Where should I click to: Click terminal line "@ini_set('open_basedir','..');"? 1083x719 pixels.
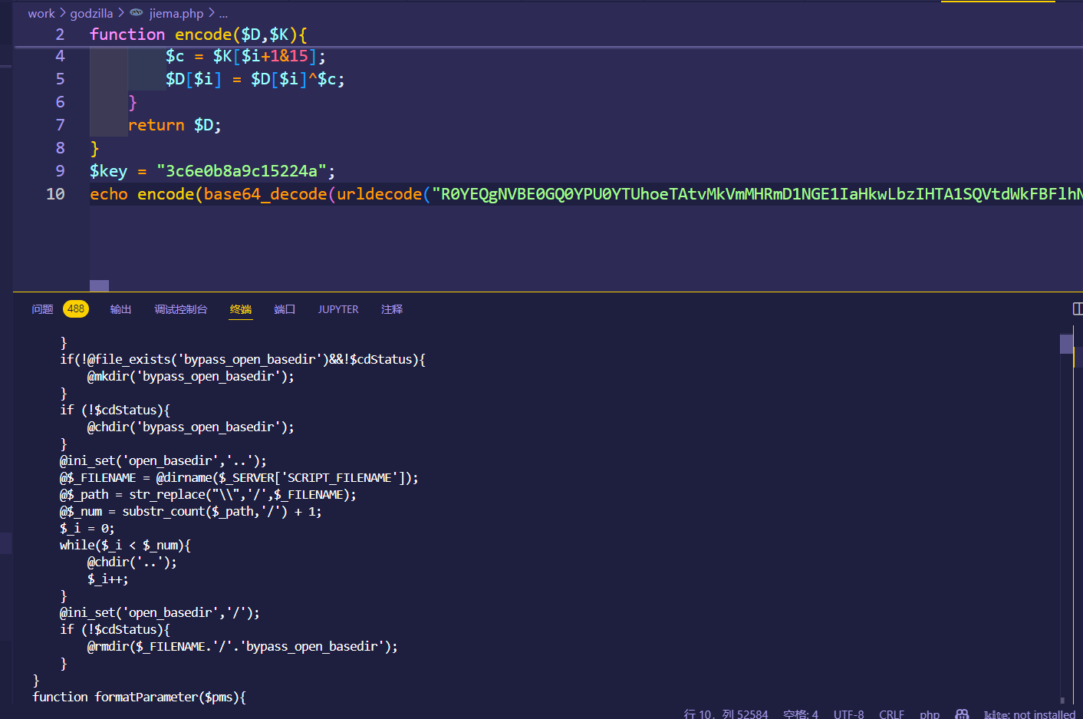[x=163, y=460]
